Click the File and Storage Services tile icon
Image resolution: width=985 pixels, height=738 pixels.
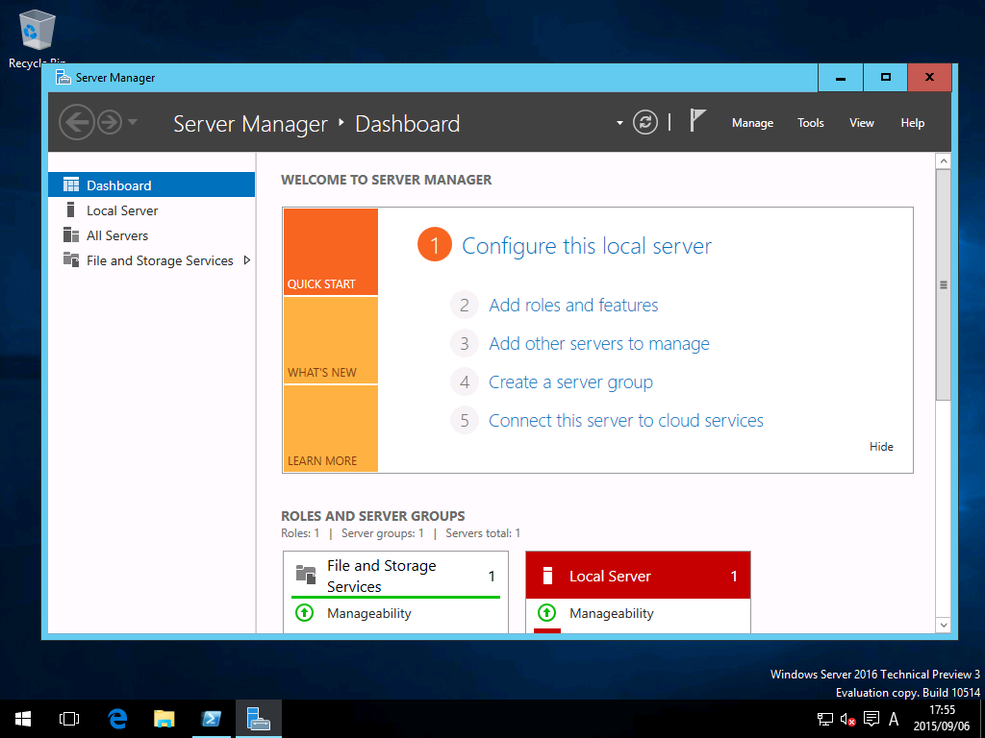(306, 575)
